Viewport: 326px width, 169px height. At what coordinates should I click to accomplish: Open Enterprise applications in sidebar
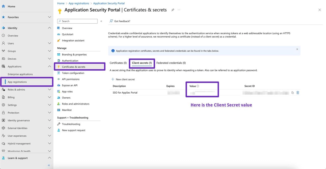click(20, 74)
